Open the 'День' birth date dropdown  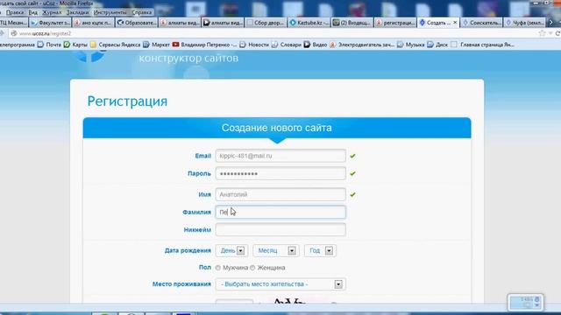click(x=231, y=251)
